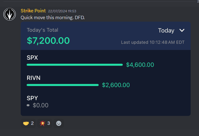The height and width of the screenshot is (136, 199).
Task: Click the RIVN green profit bar
Action: 62,85
